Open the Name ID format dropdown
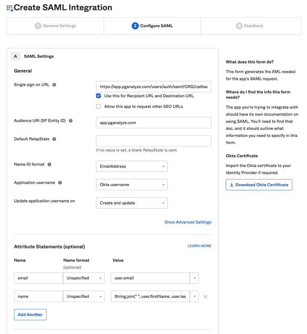This screenshot has width=307, height=334. click(x=132, y=166)
